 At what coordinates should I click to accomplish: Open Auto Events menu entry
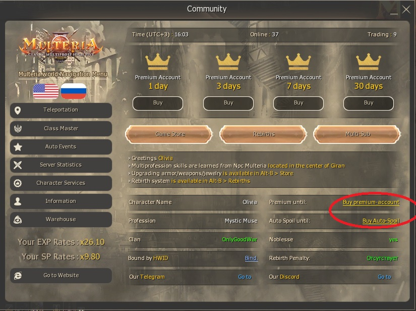pyautogui.click(x=61, y=146)
